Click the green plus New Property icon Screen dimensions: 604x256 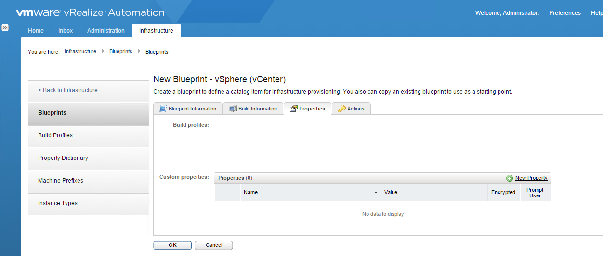tap(510, 178)
